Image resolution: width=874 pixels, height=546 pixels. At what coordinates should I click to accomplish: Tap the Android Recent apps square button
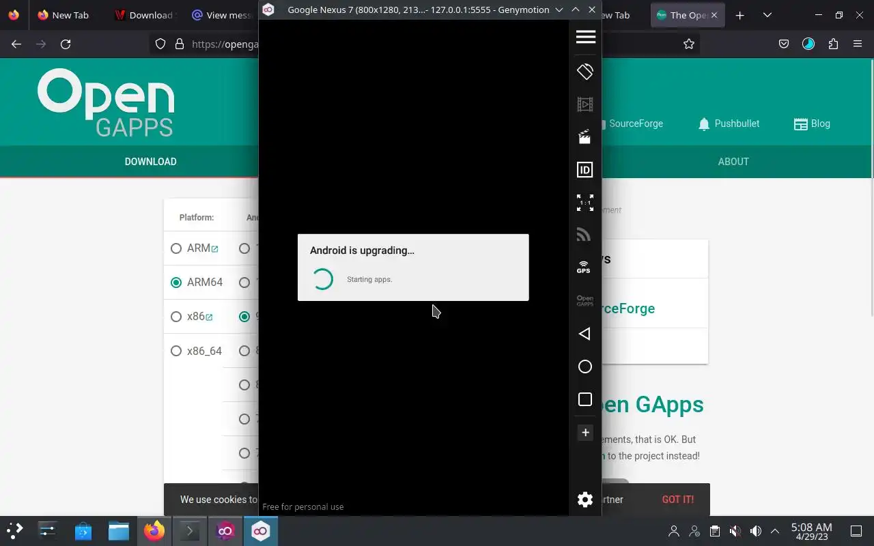pyautogui.click(x=585, y=399)
